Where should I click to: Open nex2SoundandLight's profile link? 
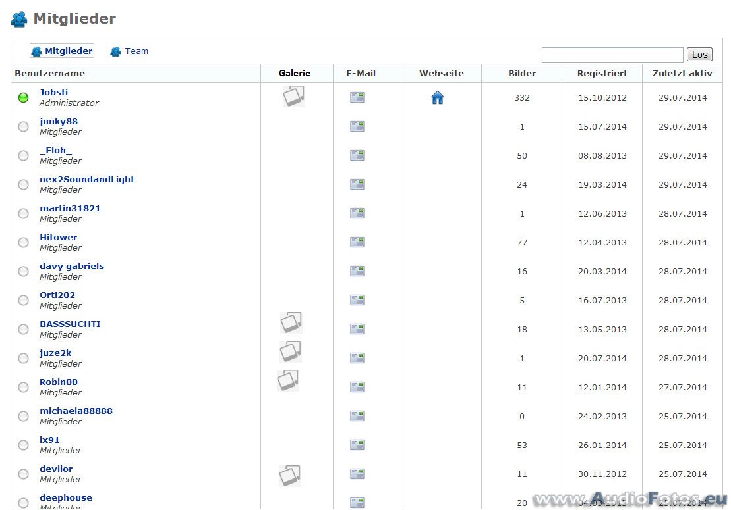87,179
